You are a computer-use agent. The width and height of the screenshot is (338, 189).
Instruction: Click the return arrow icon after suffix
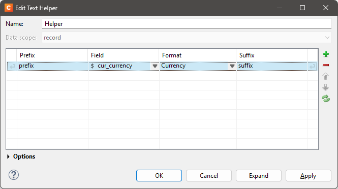coord(313,67)
